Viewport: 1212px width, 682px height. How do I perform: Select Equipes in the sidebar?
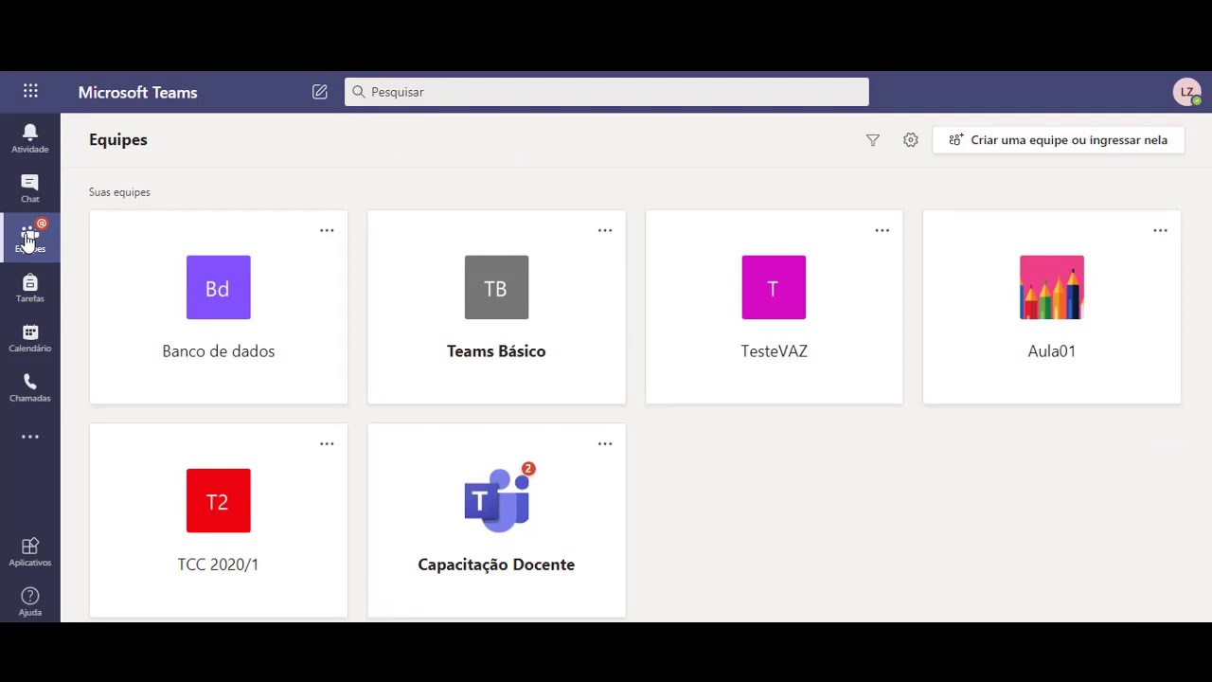pos(30,238)
